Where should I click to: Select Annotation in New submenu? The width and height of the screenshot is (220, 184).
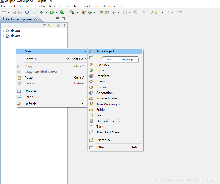pos(115,93)
